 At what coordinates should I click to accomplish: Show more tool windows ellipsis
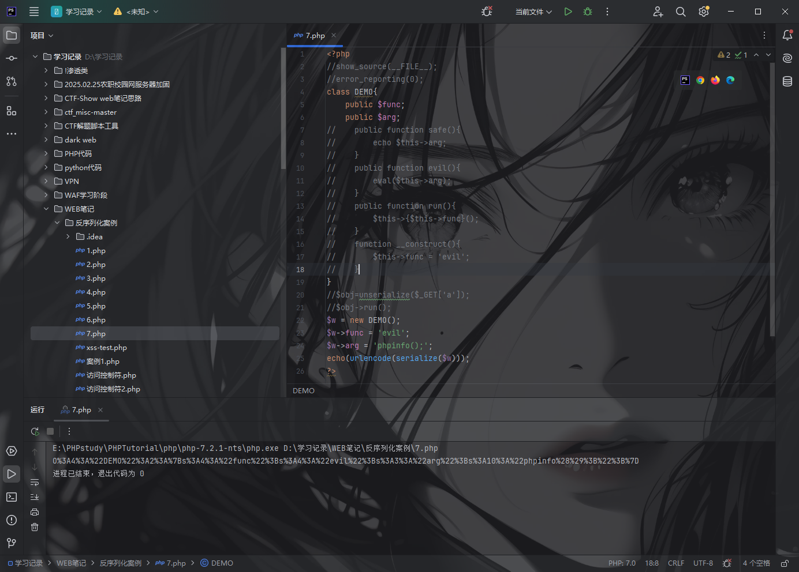pyautogui.click(x=12, y=134)
